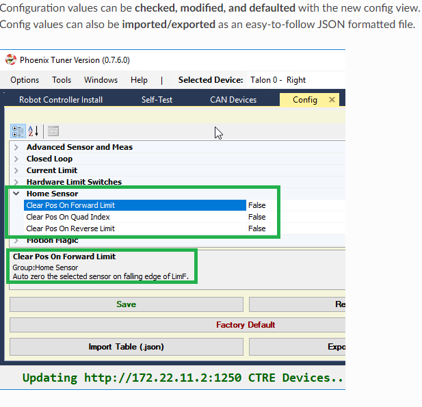Screen dimensions: 422x407
Task: Expand Advanced Sensor and Meas group
Action: (x=16, y=147)
